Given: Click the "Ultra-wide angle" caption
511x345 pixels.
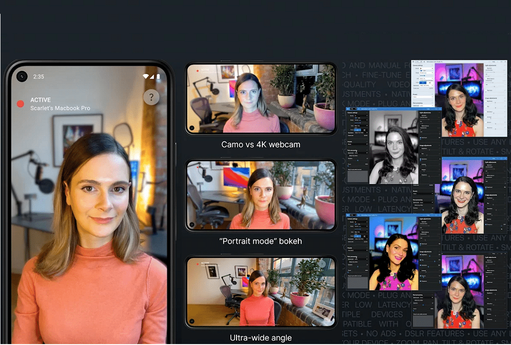Looking at the screenshot, I should click(x=261, y=338).
